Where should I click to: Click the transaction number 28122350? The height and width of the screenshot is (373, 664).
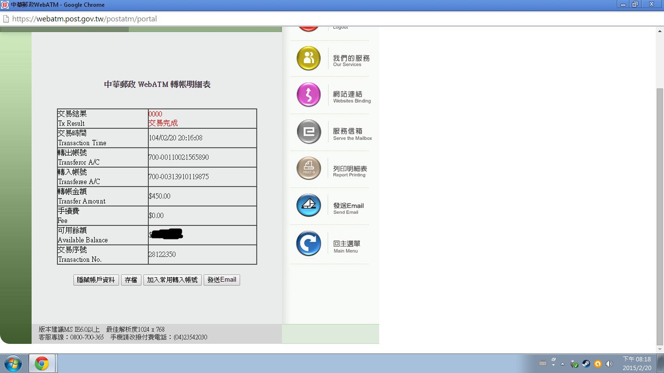click(x=162, y=254)
